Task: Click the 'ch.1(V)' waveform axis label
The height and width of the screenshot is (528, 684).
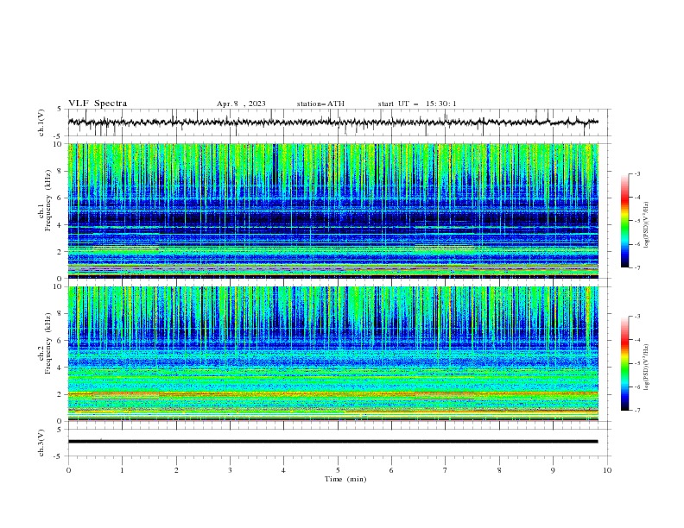Action: coord(41,123)
